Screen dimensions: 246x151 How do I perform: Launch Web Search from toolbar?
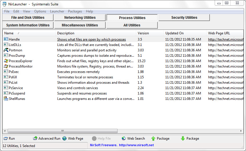(x=133, y=139)
